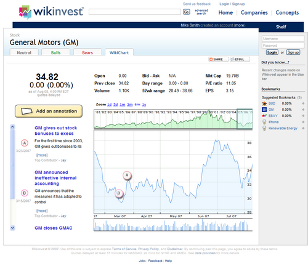
Task: Click the Go search button
Action: pyautogui.click(x=186, y=12)
